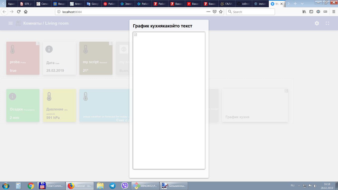This screenshot has width=338, height=190.
Task: Select the Давление 991 hPa tile
Action: (59, 106)
